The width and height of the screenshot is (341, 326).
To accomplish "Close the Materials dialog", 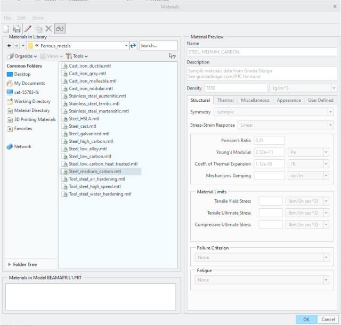I will pyautogui.click(x=335, y=6).
